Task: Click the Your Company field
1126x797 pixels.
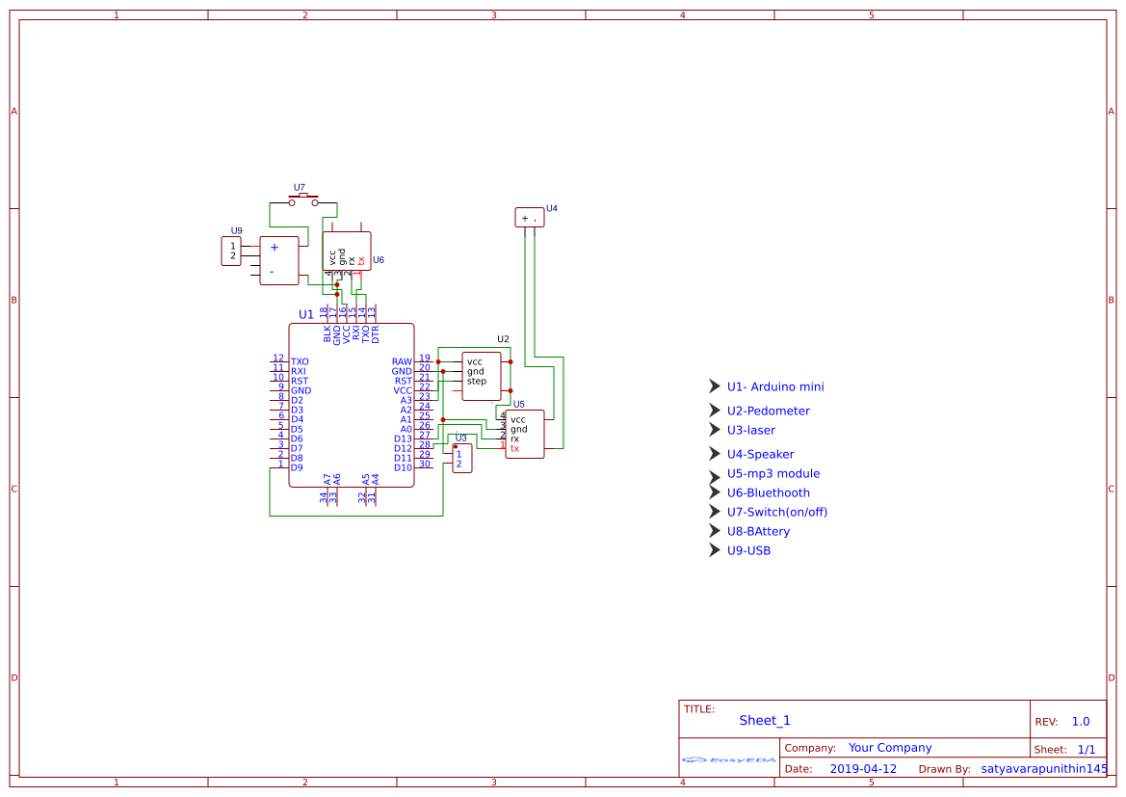Action: [890, 747]
